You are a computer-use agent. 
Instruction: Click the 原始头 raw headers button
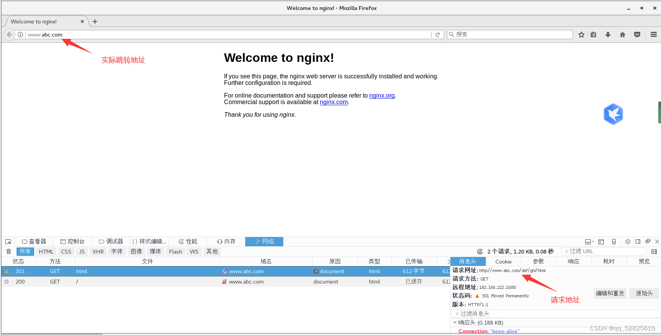click(644, 294)
